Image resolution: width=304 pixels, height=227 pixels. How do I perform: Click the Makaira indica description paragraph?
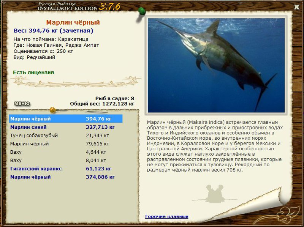(215, 146)
